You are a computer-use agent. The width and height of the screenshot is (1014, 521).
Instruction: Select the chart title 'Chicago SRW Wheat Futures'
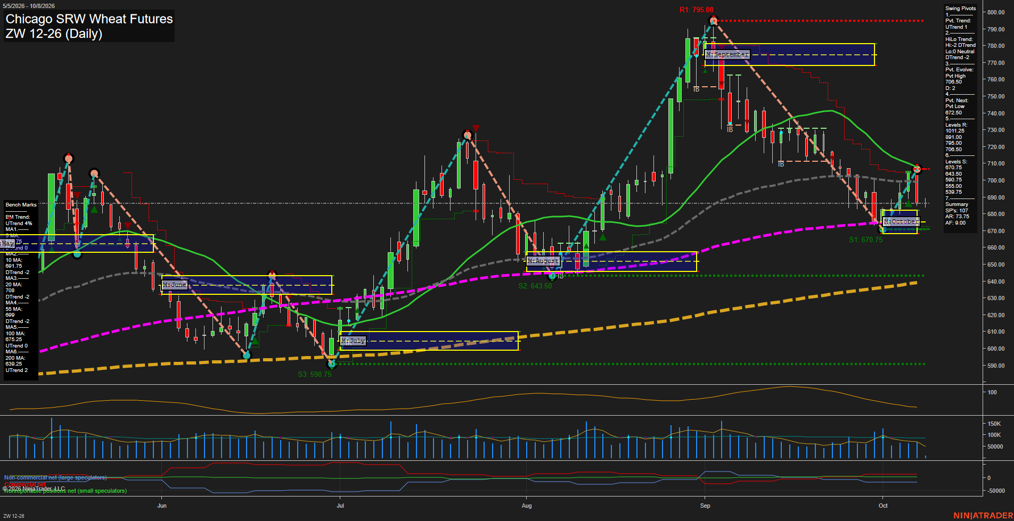point(89,19)
